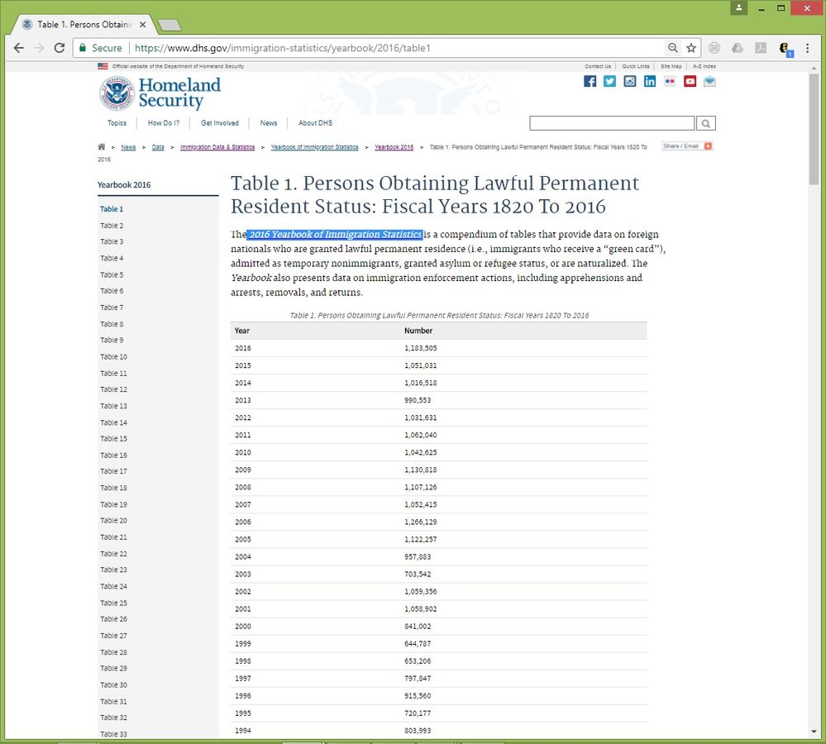Viewport: 826px width, 744px height.
Task: Open Table 12 in the sidebar
Action: tap(114, 389)
